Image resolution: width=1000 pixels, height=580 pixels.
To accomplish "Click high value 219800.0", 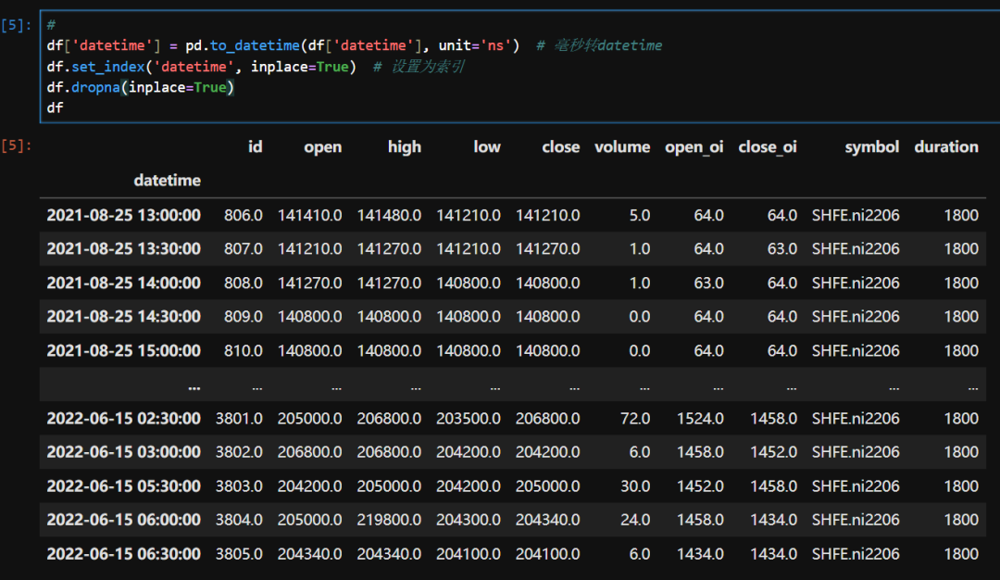I will [x=389, y=520].
